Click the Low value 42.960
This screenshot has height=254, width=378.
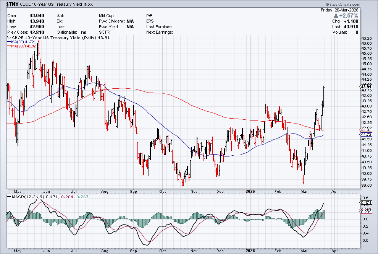click(x=37, y=27)
